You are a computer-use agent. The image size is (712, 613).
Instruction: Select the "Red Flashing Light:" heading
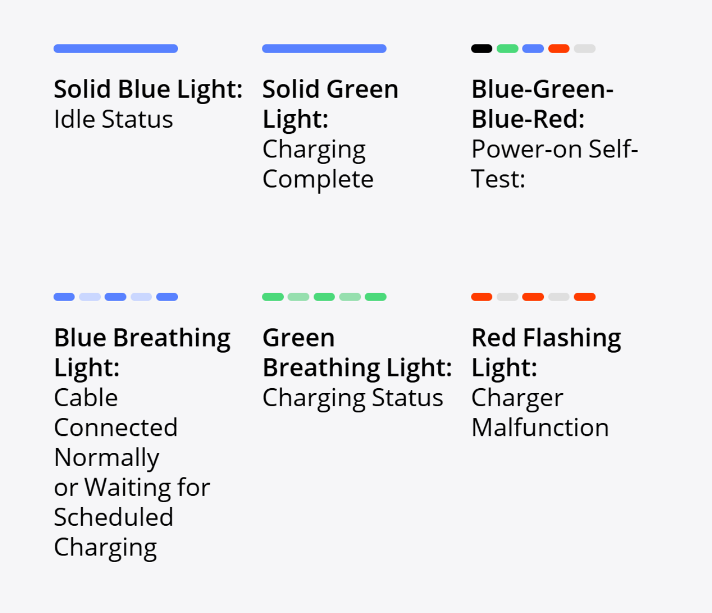tap(546, 353)
